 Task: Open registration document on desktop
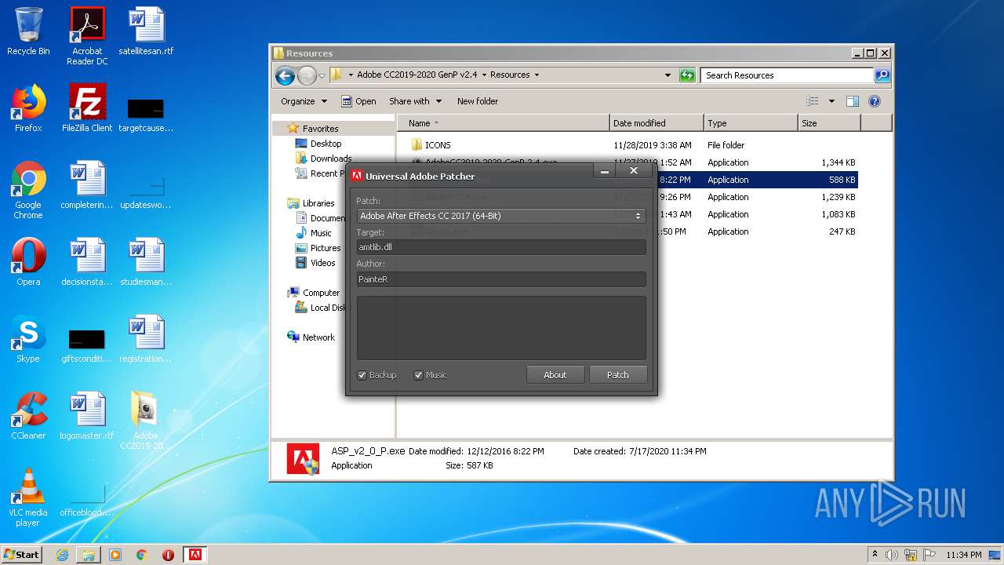click(x=146, y=339)
